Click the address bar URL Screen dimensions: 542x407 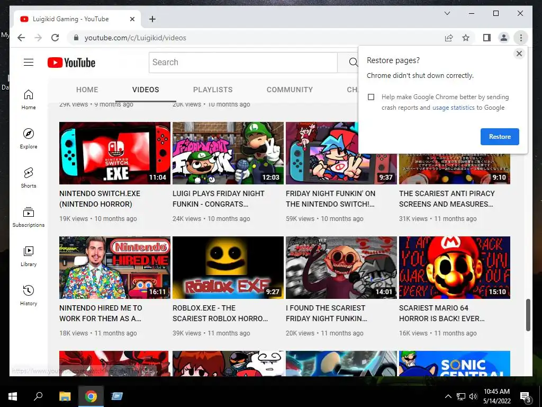pyautogui.click(x=135, y=38)
